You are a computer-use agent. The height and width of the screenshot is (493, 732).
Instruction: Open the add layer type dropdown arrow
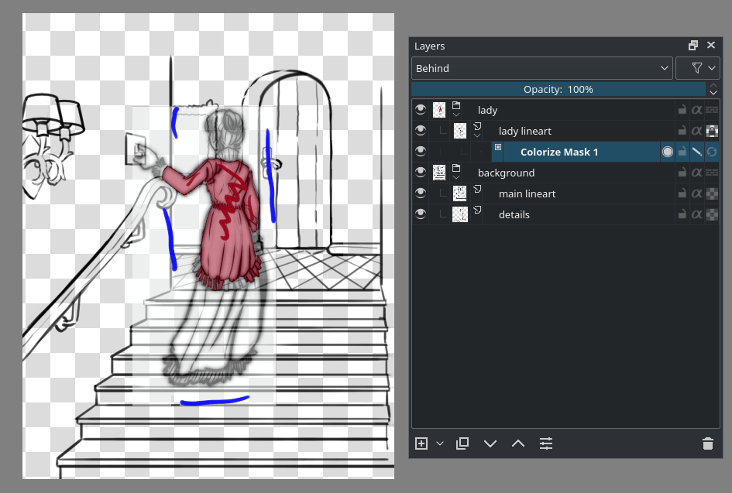click(x=439, y=443)
